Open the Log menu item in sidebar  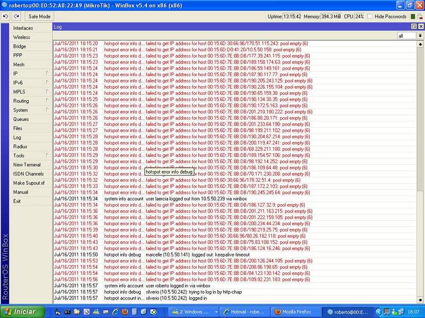click(x=30, y=137)
